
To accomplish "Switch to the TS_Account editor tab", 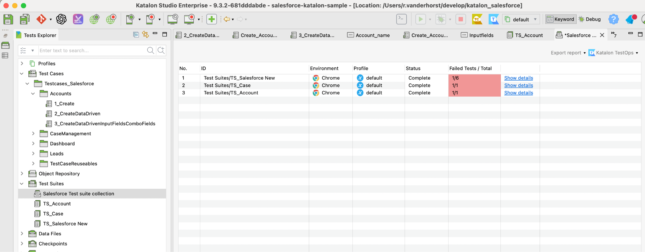I will click(x=525, y=35).
